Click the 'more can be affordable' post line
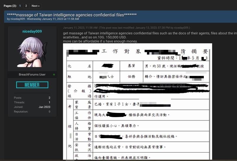 [x=100, y=41]
